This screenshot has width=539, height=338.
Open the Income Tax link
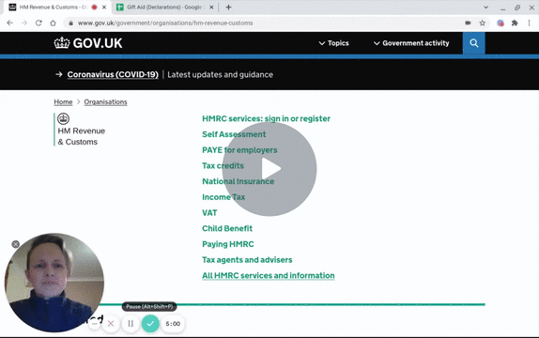[223, 197]
